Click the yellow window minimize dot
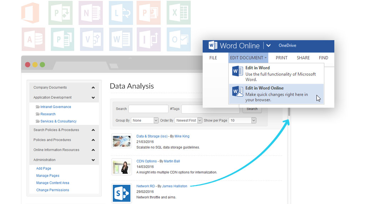This screenshot has width=370, height=204. 35,65
